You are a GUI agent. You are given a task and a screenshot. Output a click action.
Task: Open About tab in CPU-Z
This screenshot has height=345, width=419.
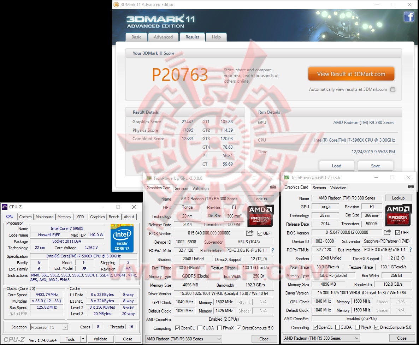pos(129,217)
